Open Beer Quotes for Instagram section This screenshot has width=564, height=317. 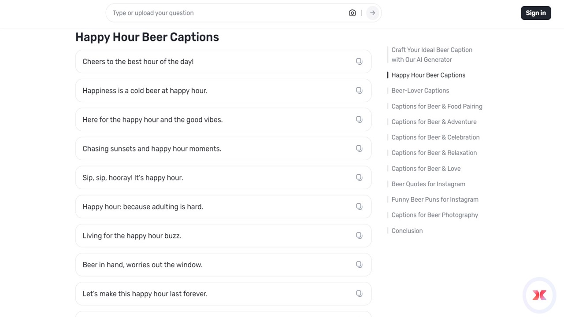click(x=428, y=184)
